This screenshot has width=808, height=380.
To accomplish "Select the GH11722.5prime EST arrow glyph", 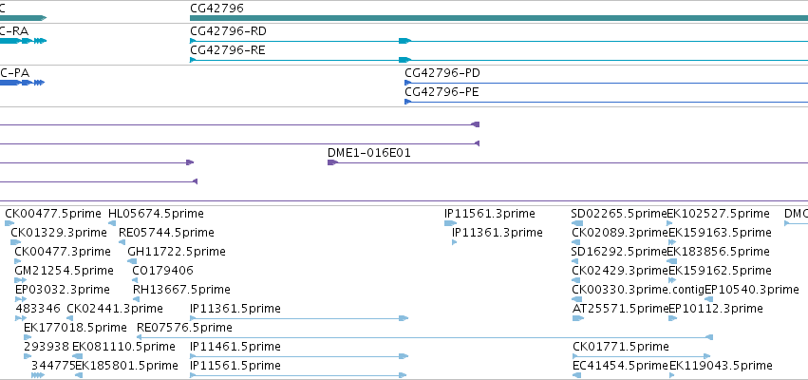I will coord(132,261).
